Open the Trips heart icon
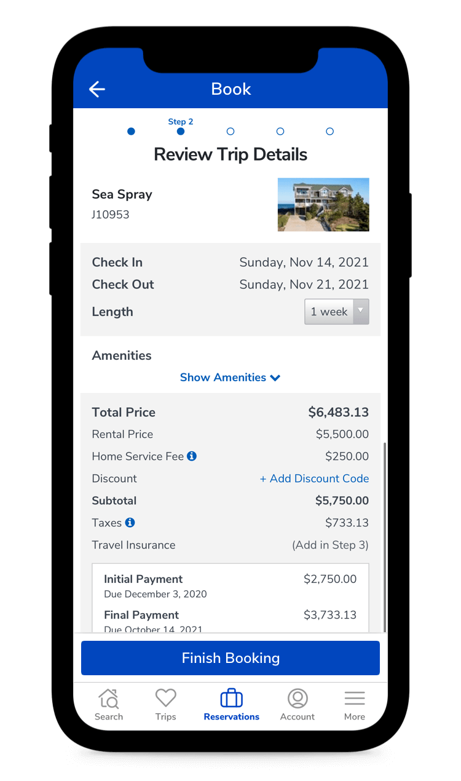Viewport: 461px width, 781px height. pos(165,698)
